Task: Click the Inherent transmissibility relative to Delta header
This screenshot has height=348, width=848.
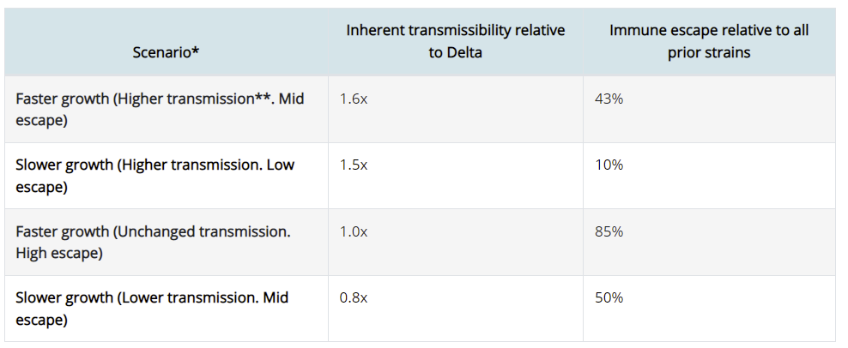Action: [x=455, y=41]
